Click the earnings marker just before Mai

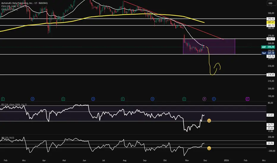[63, 99]
